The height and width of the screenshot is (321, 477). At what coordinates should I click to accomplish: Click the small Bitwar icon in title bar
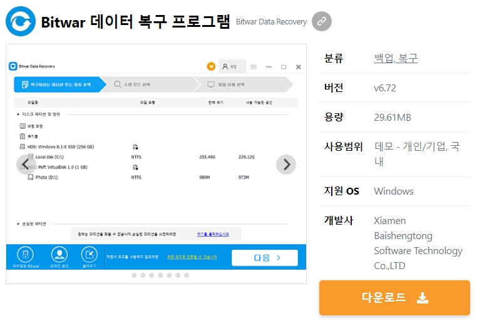pyautogui.click(x=13, y=66)
